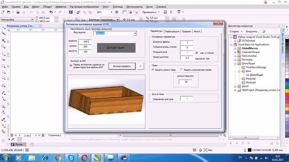The height and width of the screenshot is (162, 289).
Task: Click the Экспортировать button
Action: point(122,66)
